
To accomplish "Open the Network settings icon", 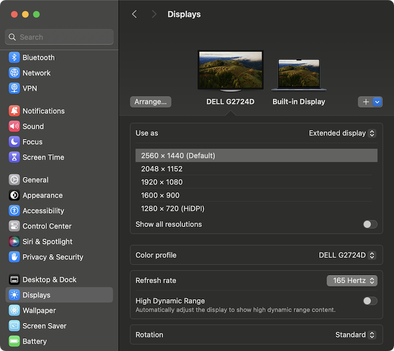I will point(14,73).
